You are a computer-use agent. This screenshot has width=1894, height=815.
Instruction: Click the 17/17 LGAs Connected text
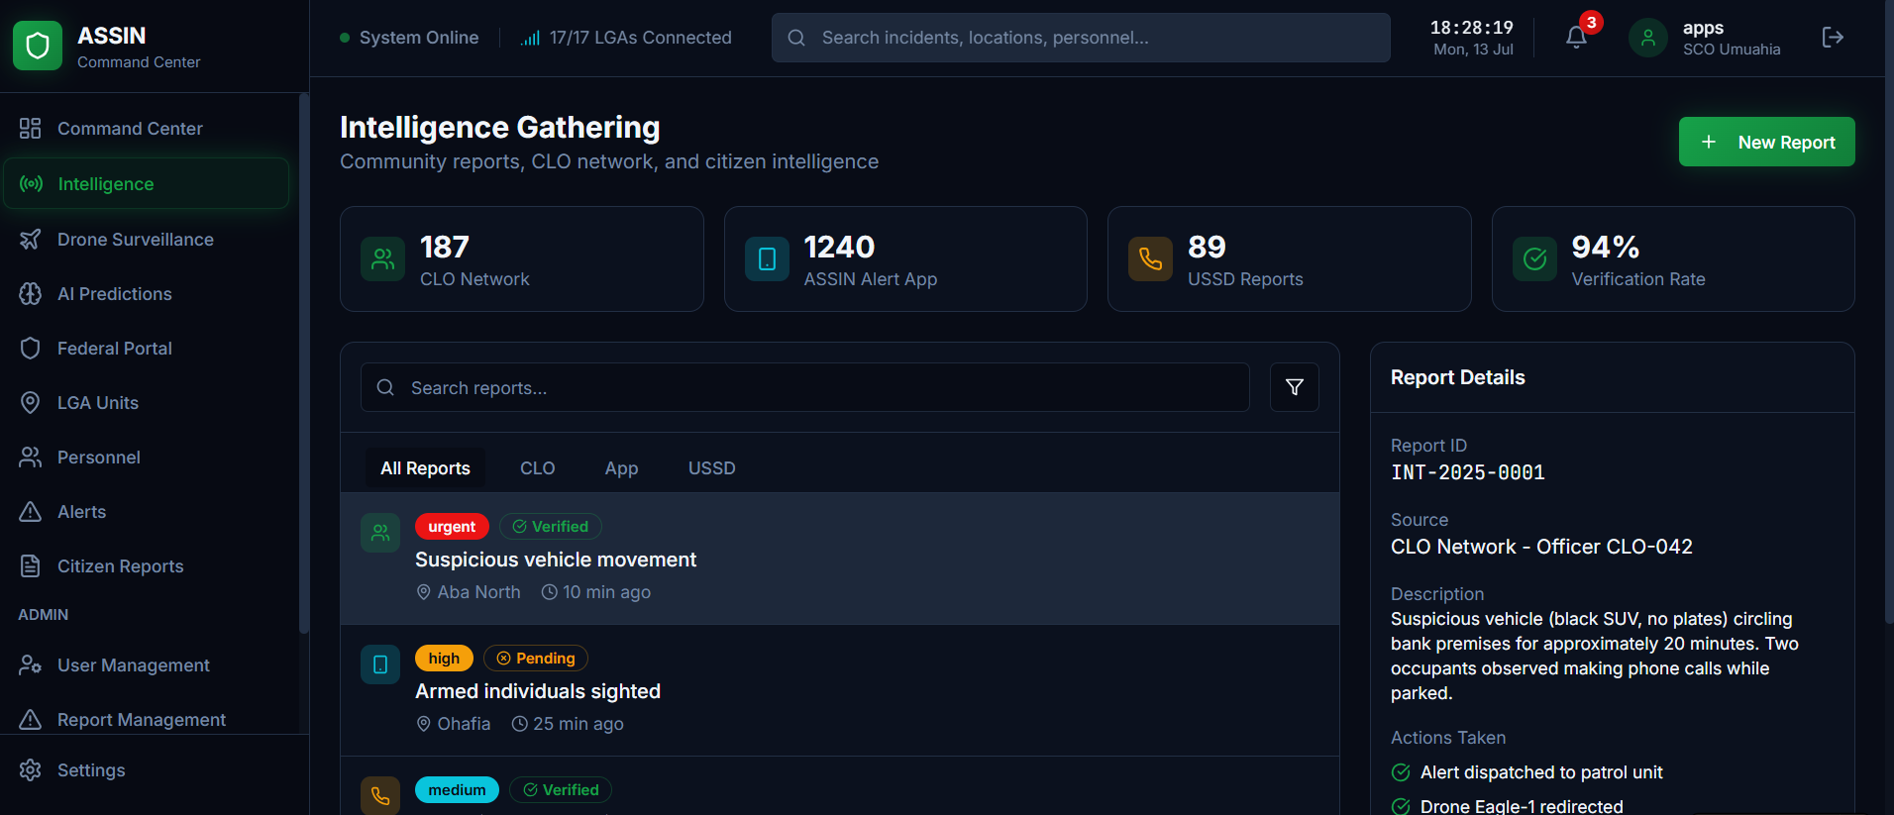pos(641,38)
